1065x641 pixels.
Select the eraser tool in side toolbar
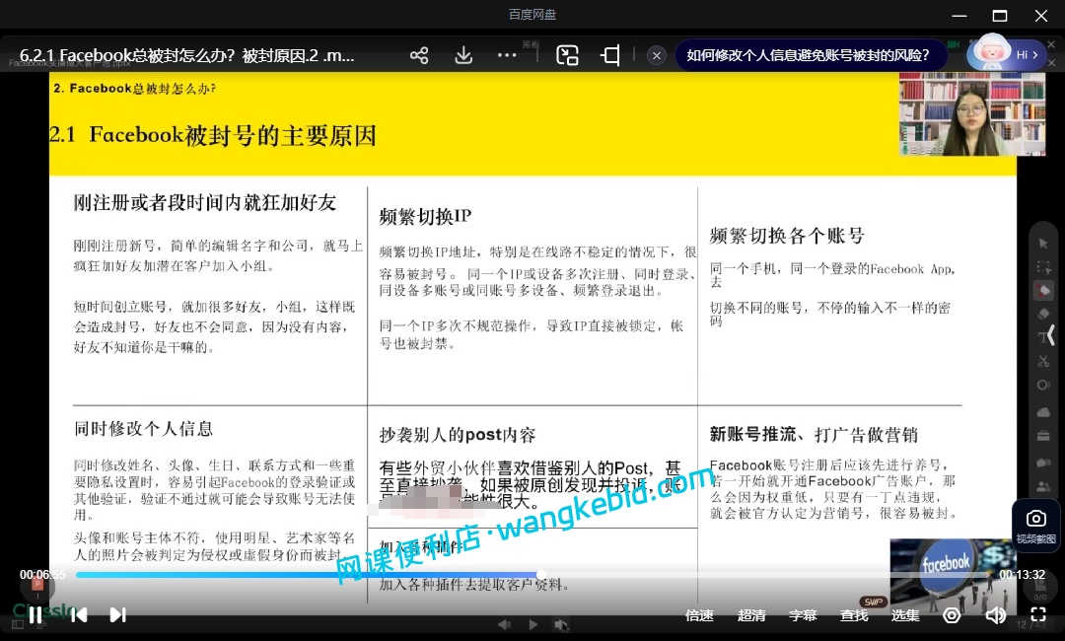point(1043,314)
